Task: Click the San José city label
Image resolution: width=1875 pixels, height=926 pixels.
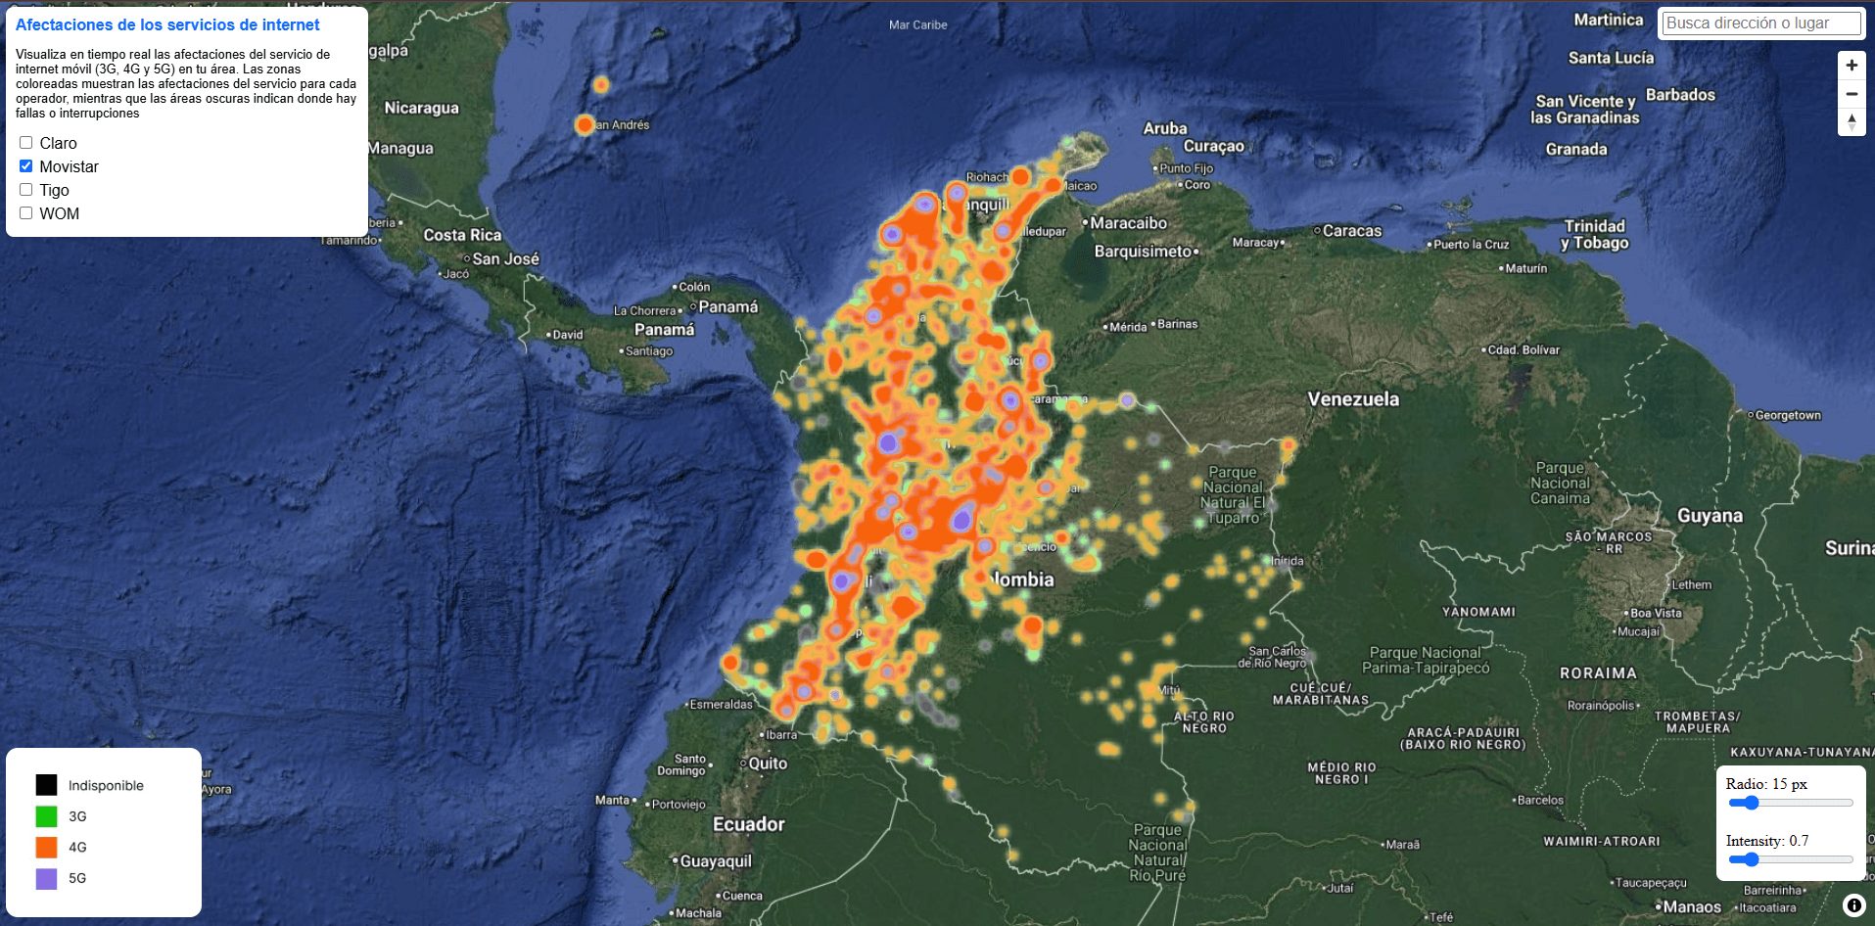Action: pyautogui.click(x=505, y=259)
